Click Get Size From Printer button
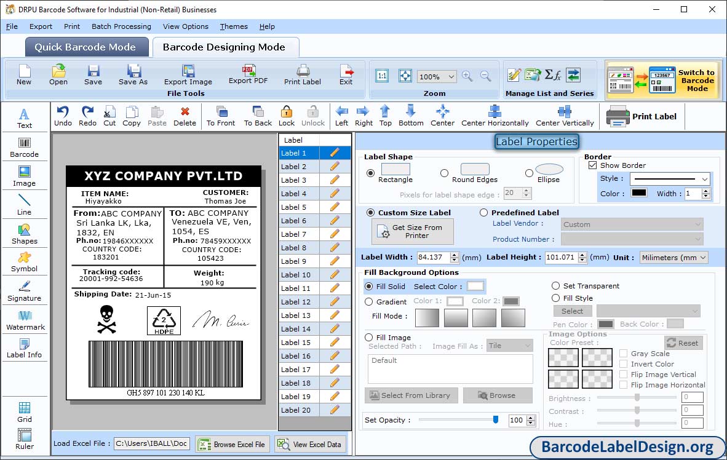Screen dimensions: 727x460 pos(412,231)
